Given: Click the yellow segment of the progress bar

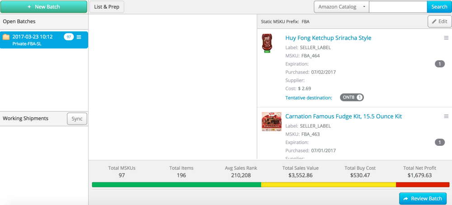Looking at the screenshot, I should (x=329, y=185).
